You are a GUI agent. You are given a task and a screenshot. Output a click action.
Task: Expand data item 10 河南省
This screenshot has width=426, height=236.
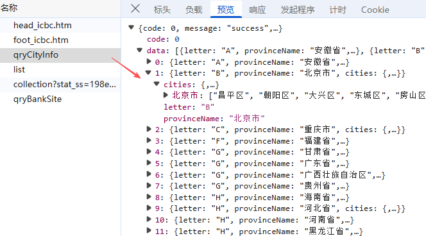(149, 219)
